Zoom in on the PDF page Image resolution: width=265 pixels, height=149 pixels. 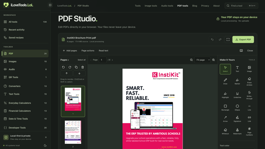[x=213, y=60]
